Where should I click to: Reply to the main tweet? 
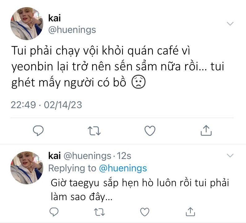coord(38,131)
